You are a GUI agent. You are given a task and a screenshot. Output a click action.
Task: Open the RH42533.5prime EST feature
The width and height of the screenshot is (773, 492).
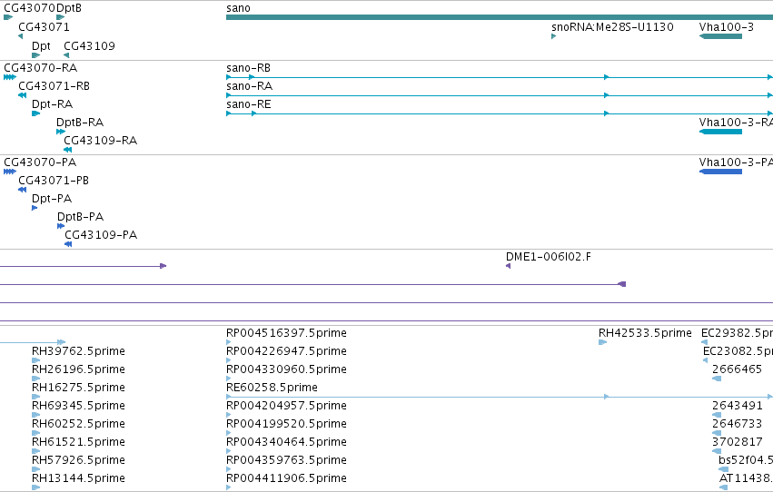tap(602, 342)
